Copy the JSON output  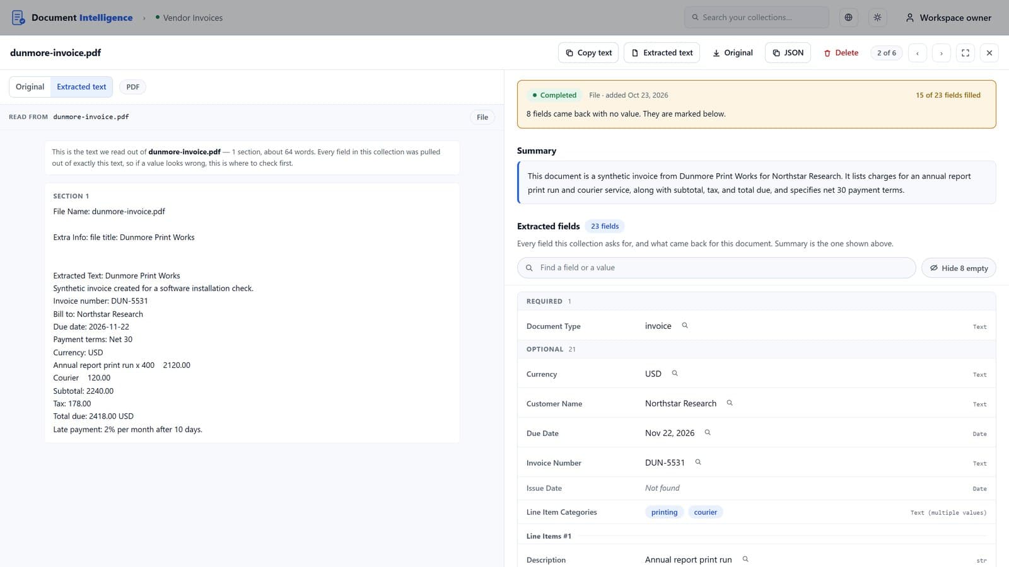point(788,53)
